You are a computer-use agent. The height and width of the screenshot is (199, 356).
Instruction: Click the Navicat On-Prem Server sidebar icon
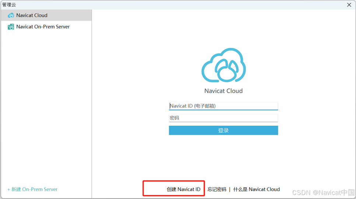click(x=11, y=27)
